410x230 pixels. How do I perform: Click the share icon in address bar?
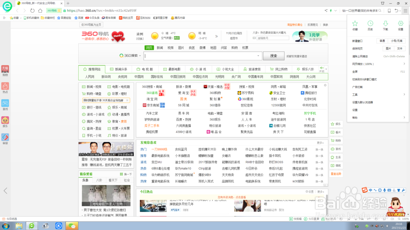tap(326, 11)
